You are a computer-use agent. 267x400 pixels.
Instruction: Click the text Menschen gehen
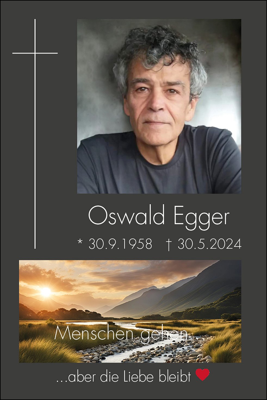(121, 334)
